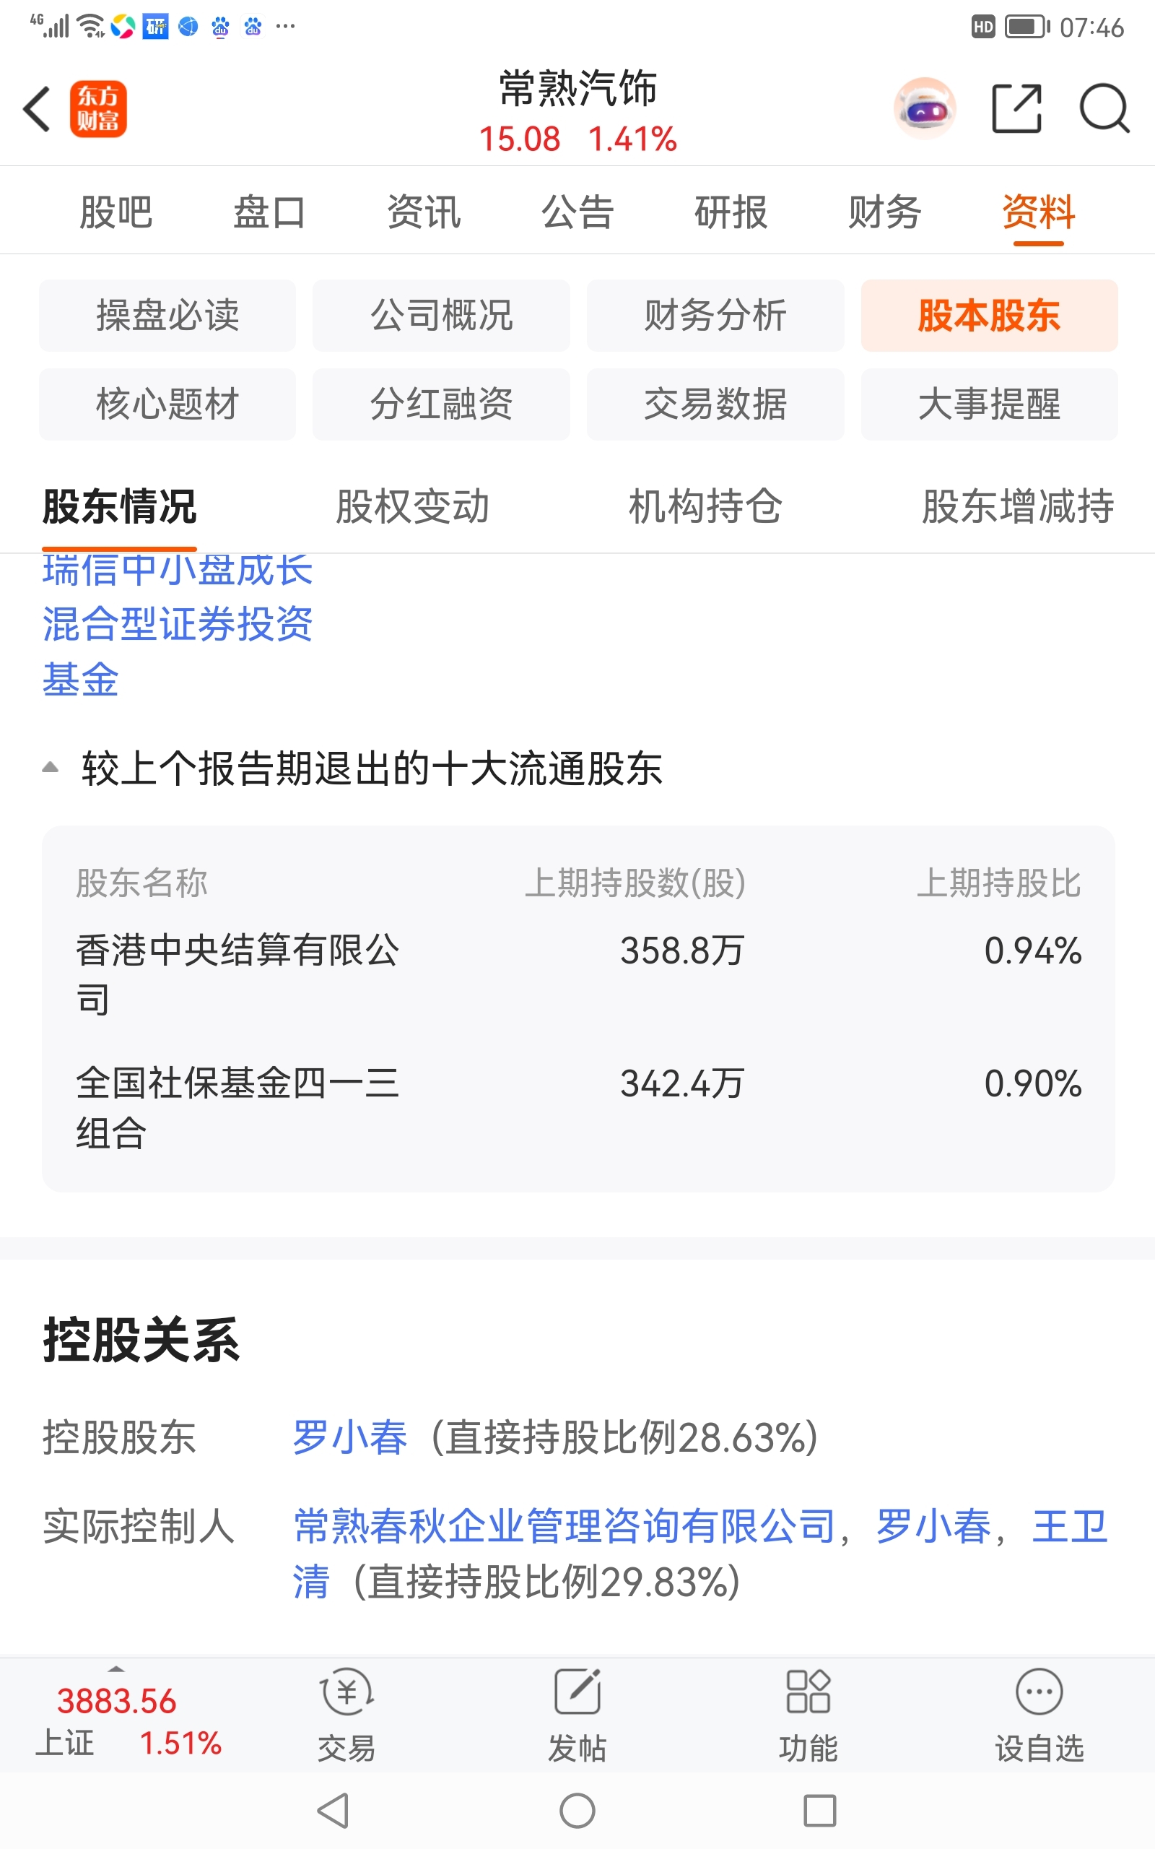Open controlling shareholder 罗小春 link
Screen dimensions: 1155x1849
[350, 1437]
